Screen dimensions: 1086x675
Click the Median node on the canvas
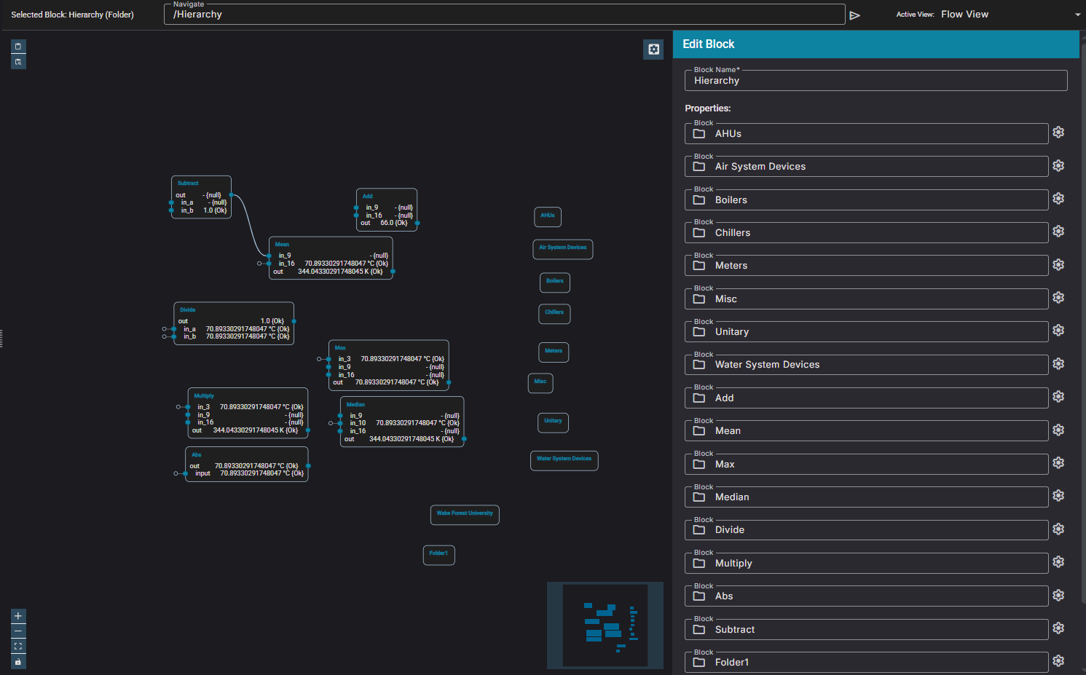coord(402,422)
